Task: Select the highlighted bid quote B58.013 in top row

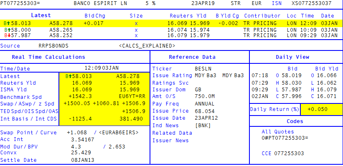Action: coord(17,23)
